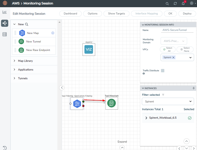197x150 pixels.
Task: Click the green output port on map
Action: coord(83,102)
